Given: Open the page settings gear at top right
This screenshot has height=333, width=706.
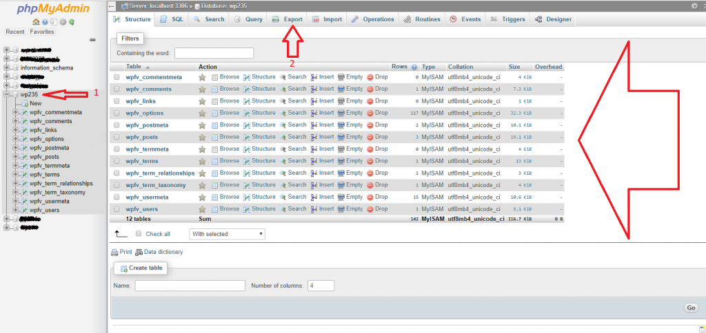Looking at the screenshot, I should tap(694, 6).
